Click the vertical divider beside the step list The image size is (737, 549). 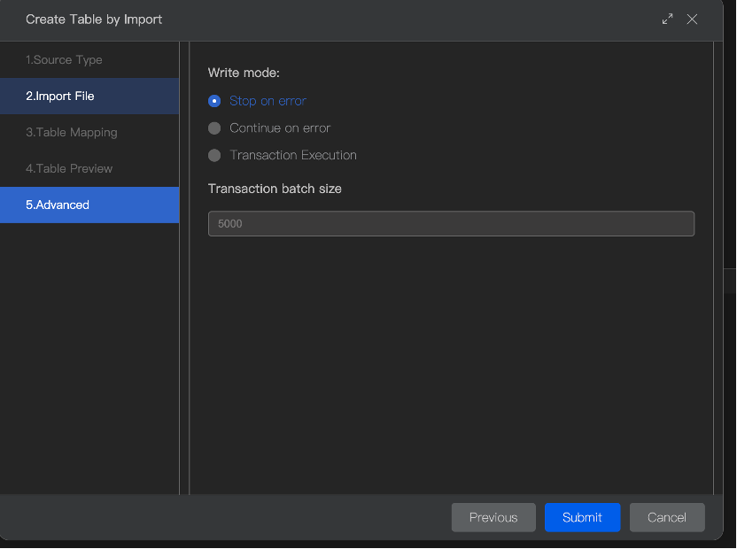184,266
